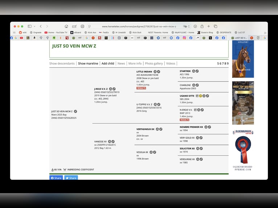Select 9 generations in the pedigree depth selector
278x208 pixels.
click(228, 63)
